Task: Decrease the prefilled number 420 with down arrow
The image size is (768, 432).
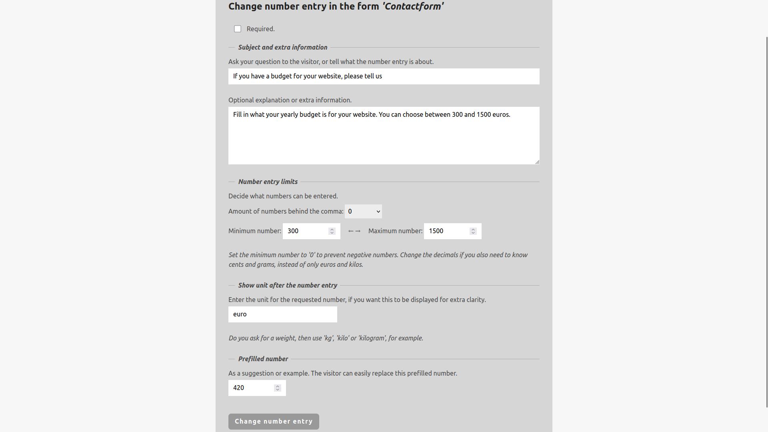Action: tap(277, 390)
